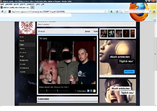The image size is (157, 111).
Task: Open the fifth thumbnail in photo strip
Action: point(133,33)
